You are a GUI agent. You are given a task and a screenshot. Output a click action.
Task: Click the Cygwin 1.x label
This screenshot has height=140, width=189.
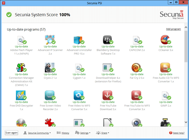tap(79, 78)
